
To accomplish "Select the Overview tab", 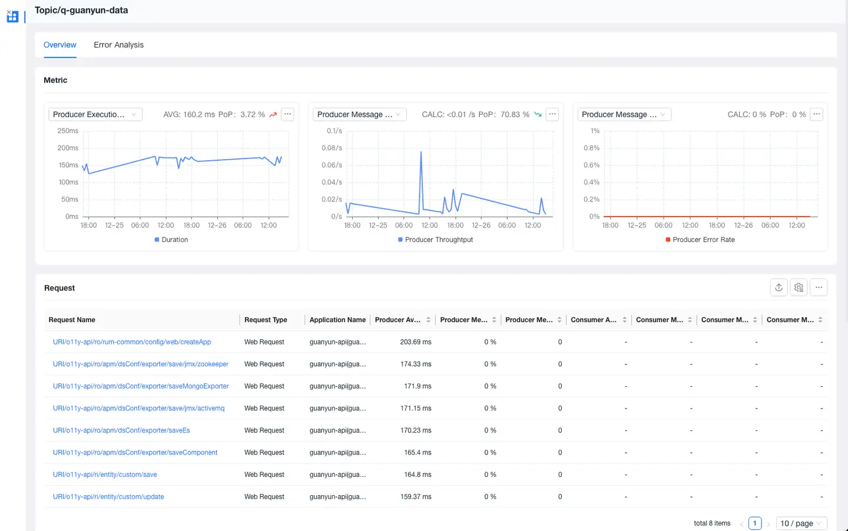I will 60,45.
